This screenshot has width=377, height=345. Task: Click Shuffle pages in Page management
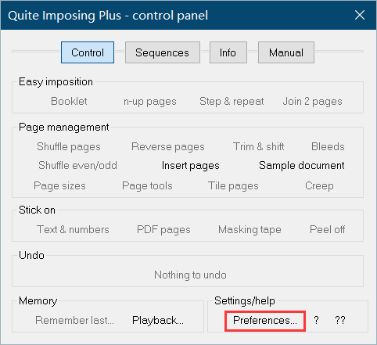pyautogui.click(x=69, y=147)
